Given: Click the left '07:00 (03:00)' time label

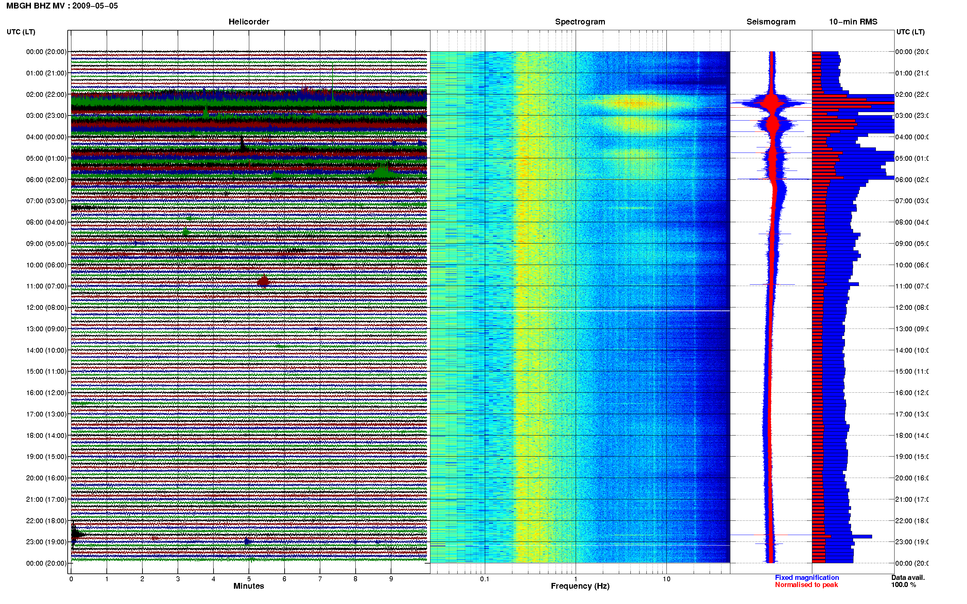Looking at the screenshot, I should coord(46,201).
